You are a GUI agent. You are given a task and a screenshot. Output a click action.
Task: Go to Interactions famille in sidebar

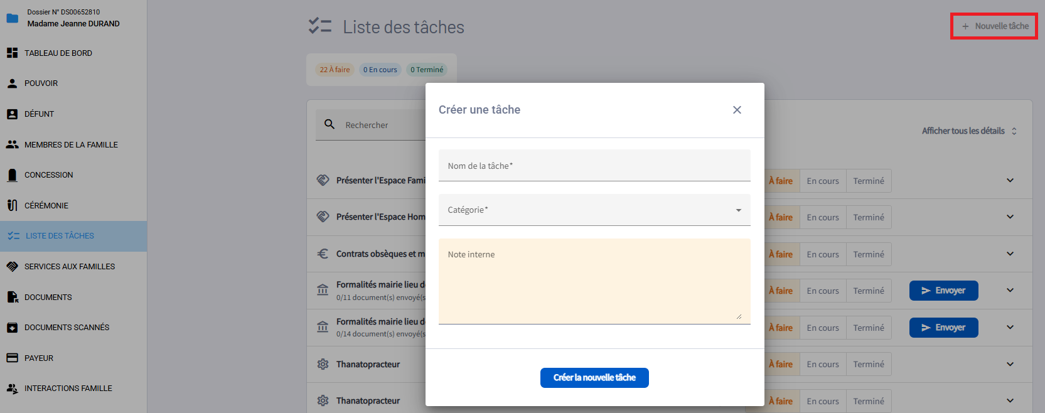[x=68, y=389]
